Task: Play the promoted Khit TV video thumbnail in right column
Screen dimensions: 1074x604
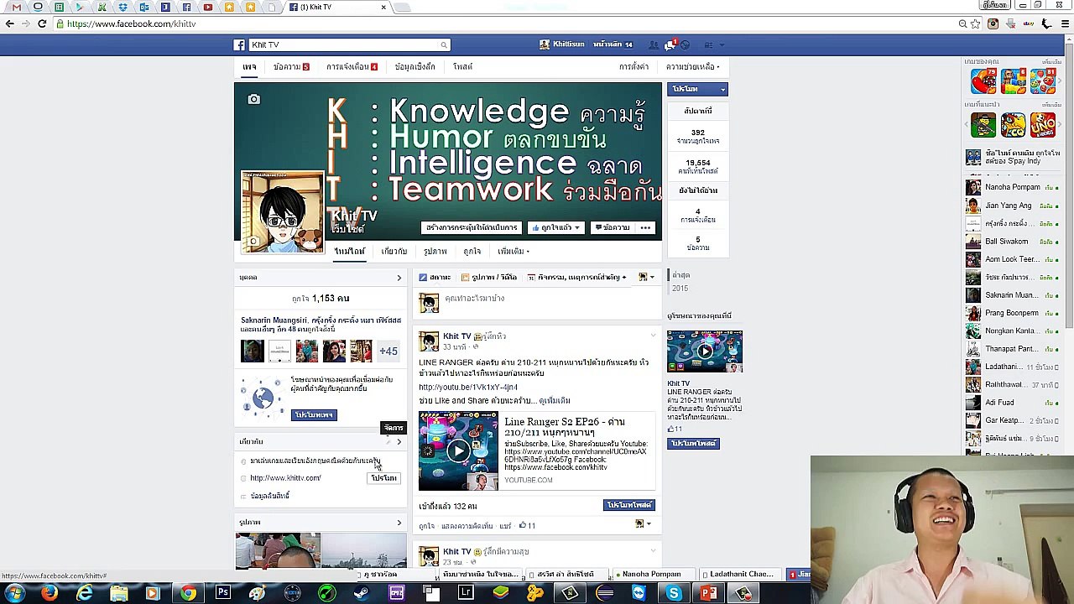Action: (x=705, y=351)
